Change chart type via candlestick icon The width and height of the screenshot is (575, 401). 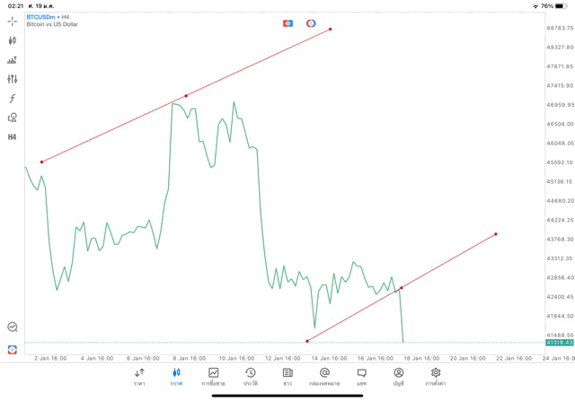click(x=12, y=40)
